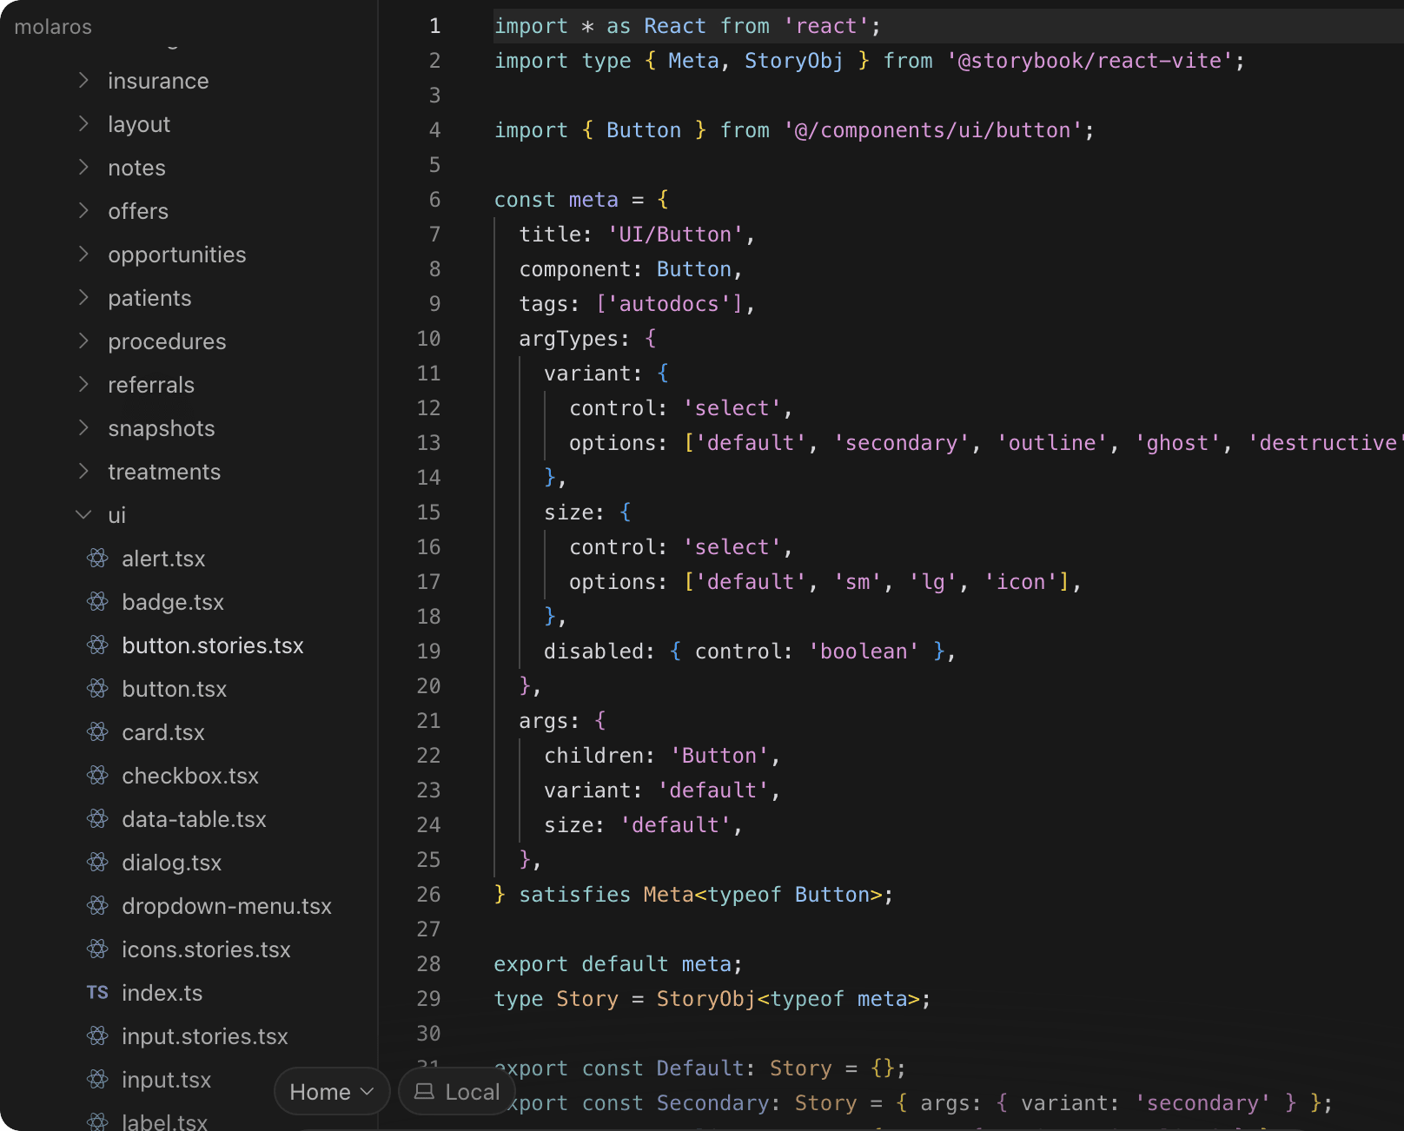Expand the patients folder chevron

click(83, 297)
